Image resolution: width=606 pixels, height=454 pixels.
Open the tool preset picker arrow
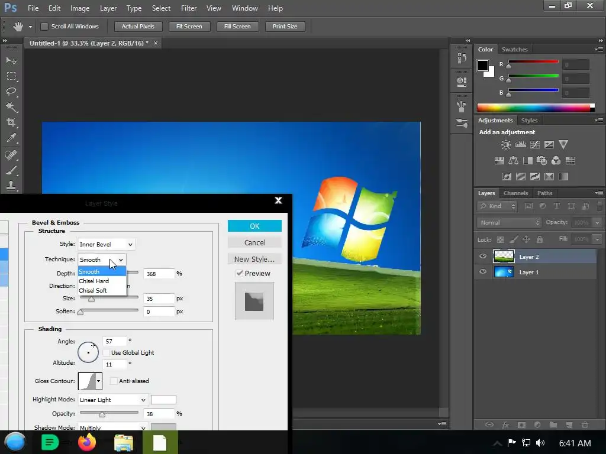coord(30,27)
